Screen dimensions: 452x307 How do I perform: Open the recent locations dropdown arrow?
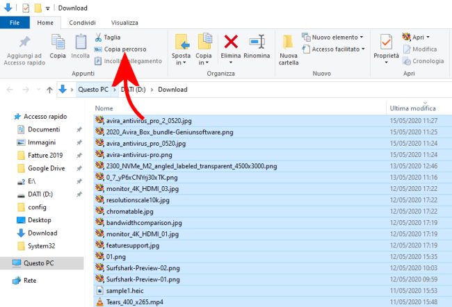pos(38,90)
